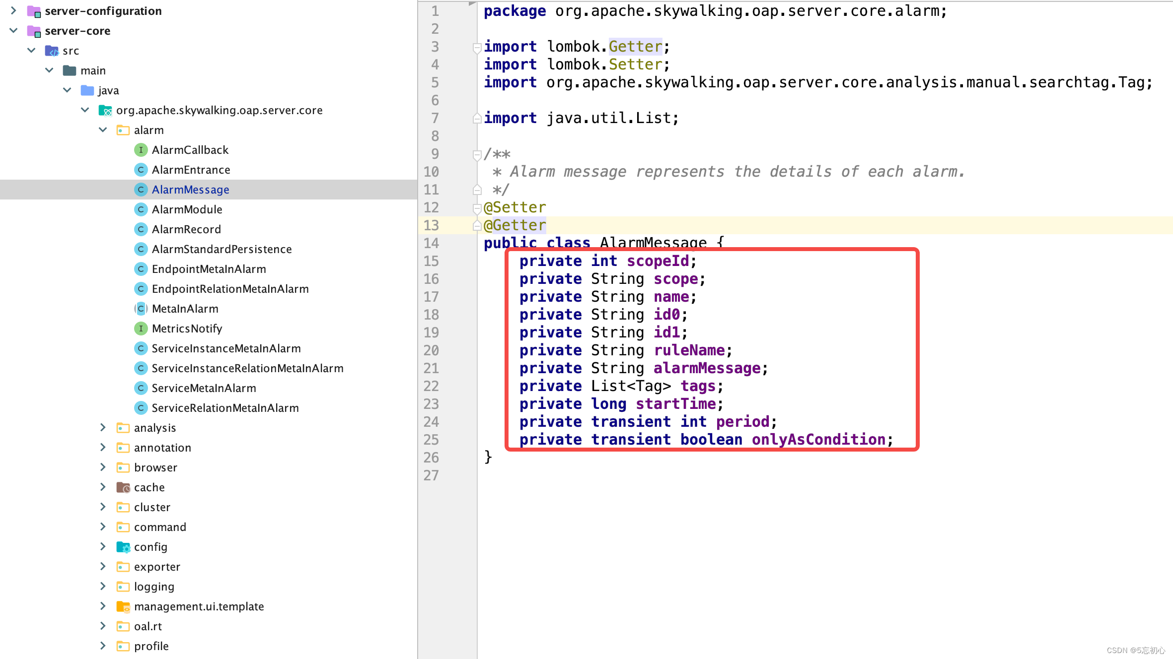Click the EndpointMetaInAlarm class icon
Viewport: 1173px width, 659px height.
pos(141,269)
